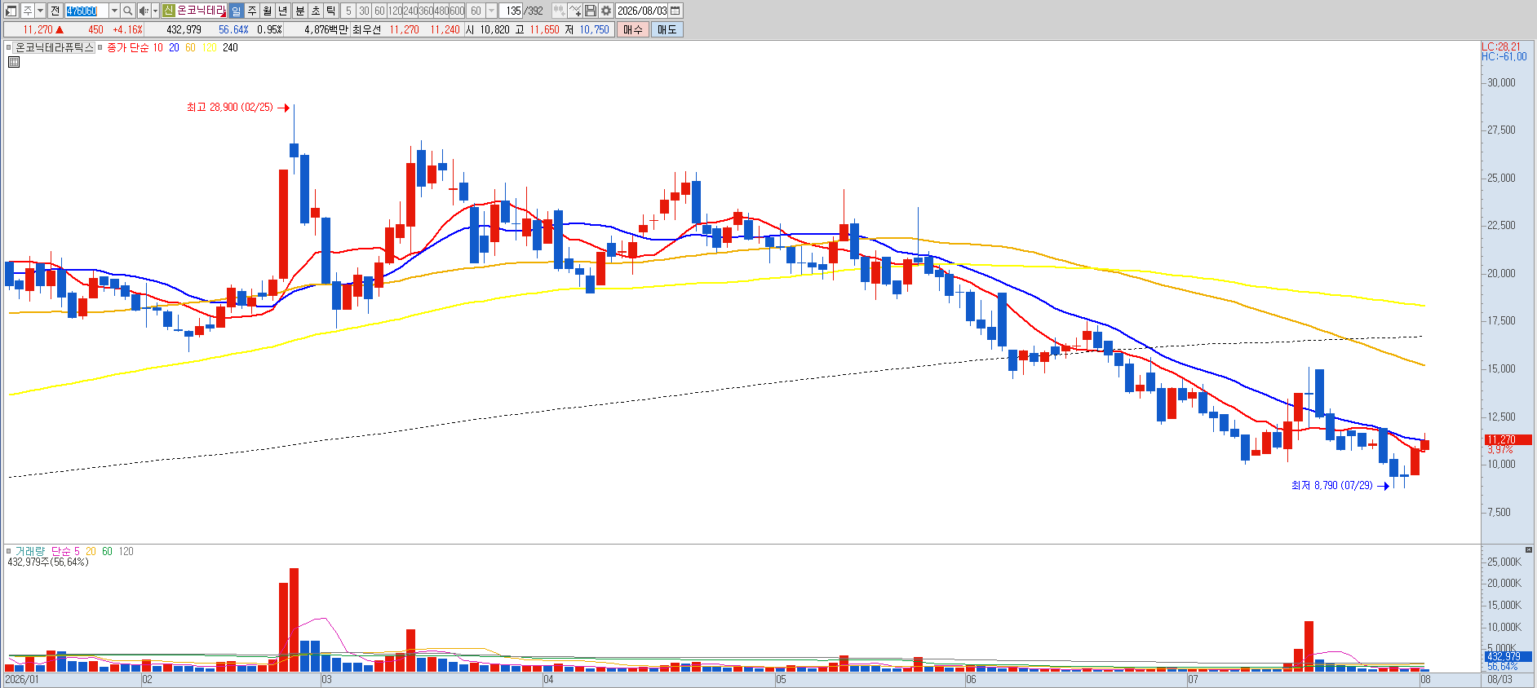The height and width of the screenshot is (688, 1537).
Task: Click the window layout icon at top-left
Action: 11,11
